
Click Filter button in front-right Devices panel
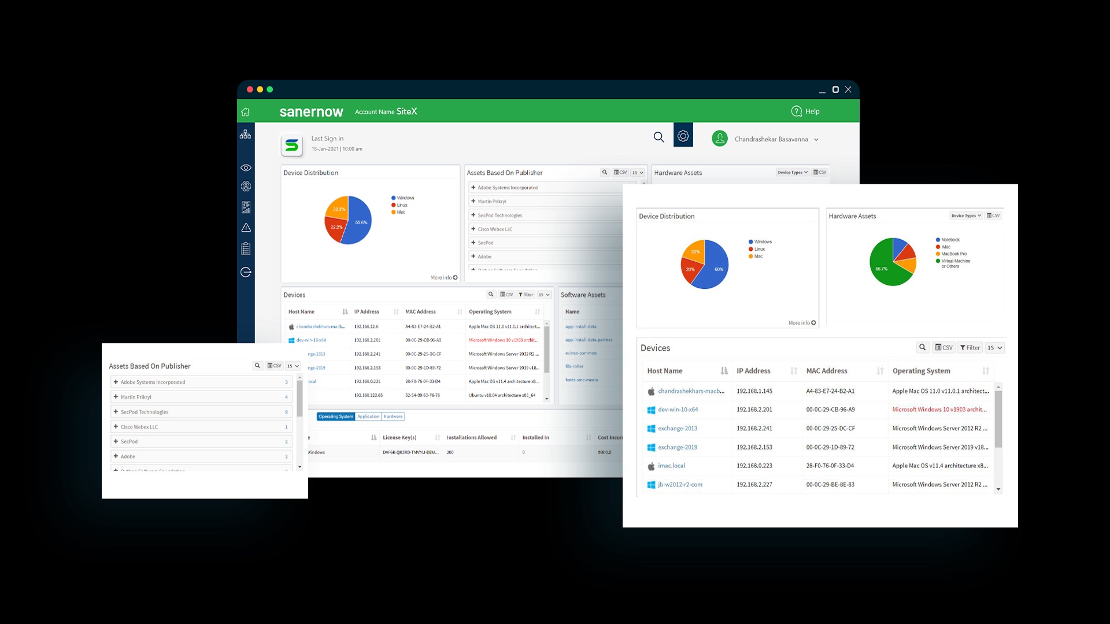pos(970,347)
